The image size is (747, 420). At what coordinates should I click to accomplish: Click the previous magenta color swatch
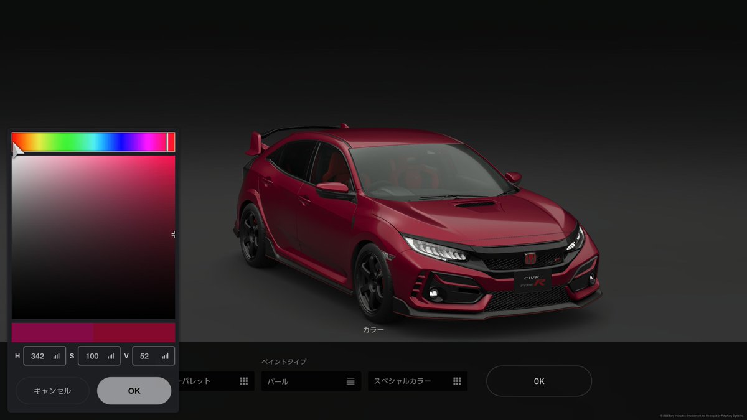click(x=52, y=332)
